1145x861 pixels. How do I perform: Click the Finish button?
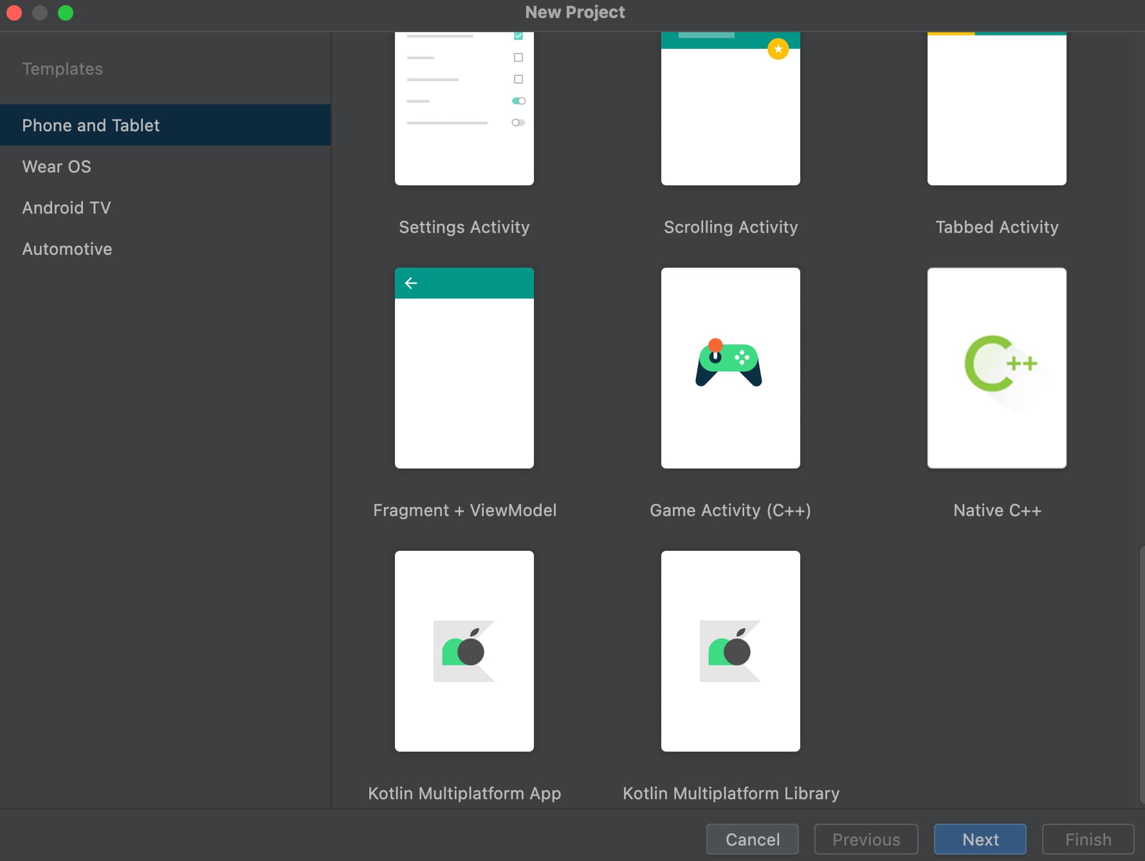click(1088, 839)
